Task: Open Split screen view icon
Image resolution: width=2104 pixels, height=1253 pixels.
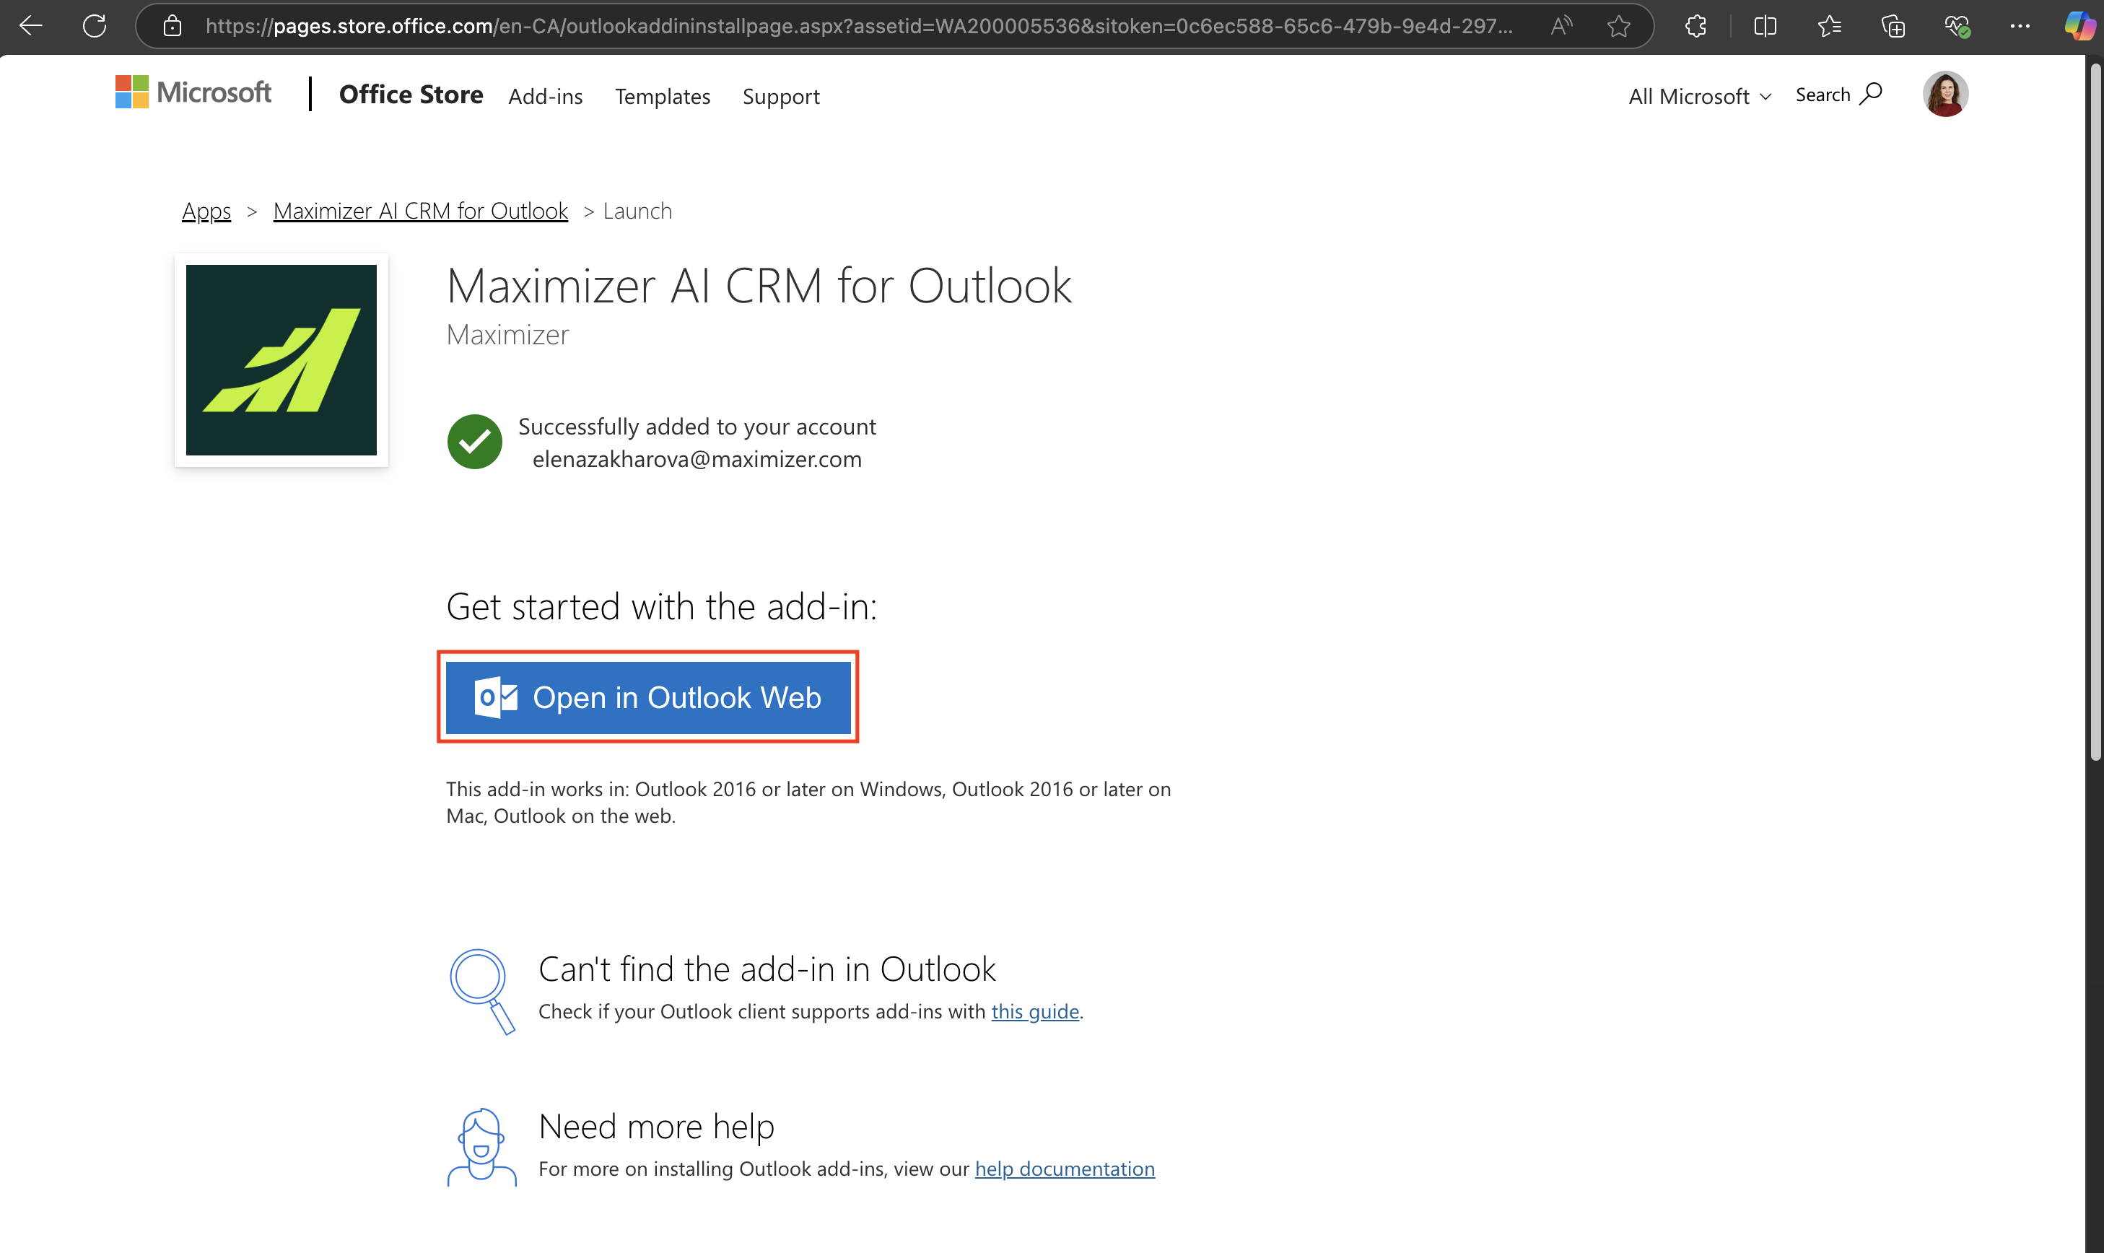Action: coord(1765,26)
